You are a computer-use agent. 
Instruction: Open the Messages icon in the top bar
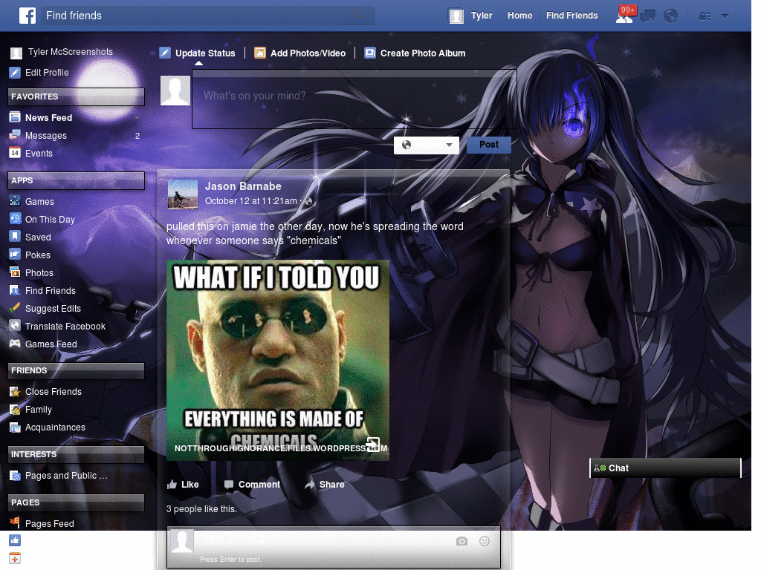click(647, 15)
